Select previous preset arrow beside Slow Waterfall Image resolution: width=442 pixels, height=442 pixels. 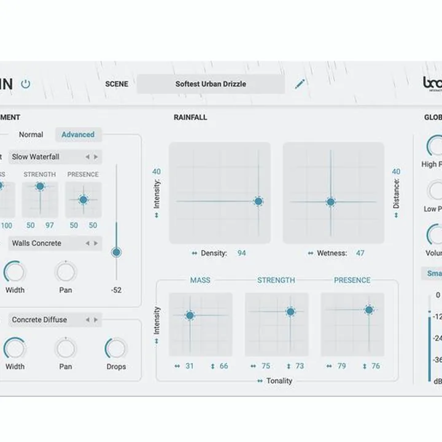(x=88, y=157)
